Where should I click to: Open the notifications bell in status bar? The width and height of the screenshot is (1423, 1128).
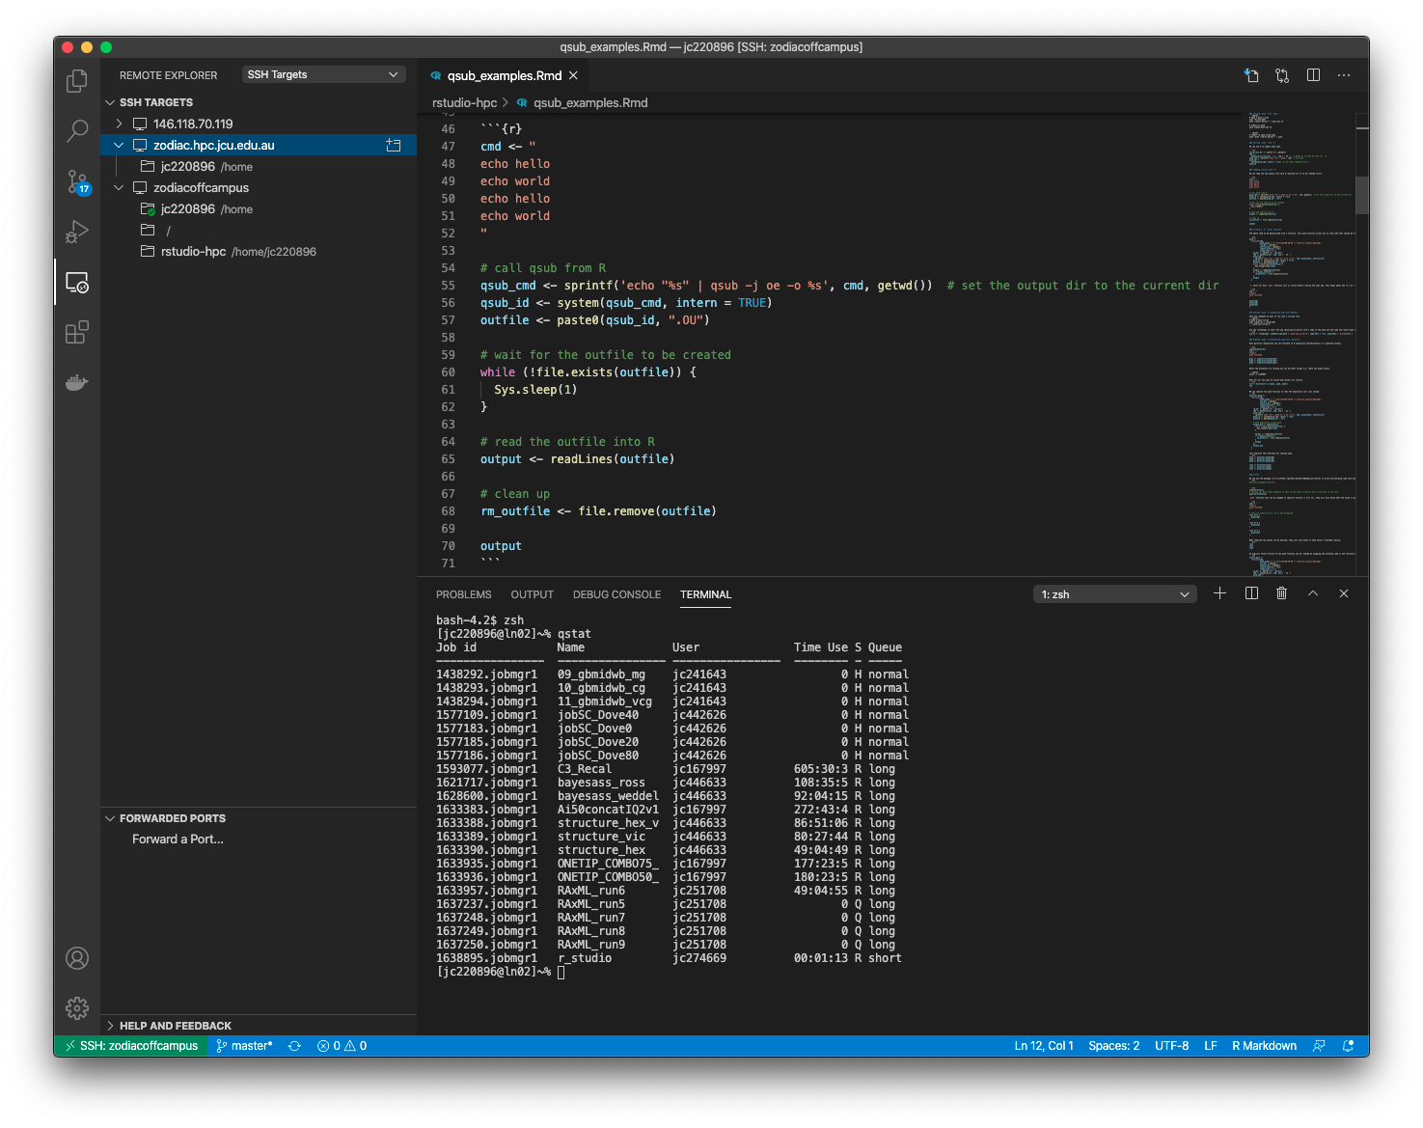1348,1046
